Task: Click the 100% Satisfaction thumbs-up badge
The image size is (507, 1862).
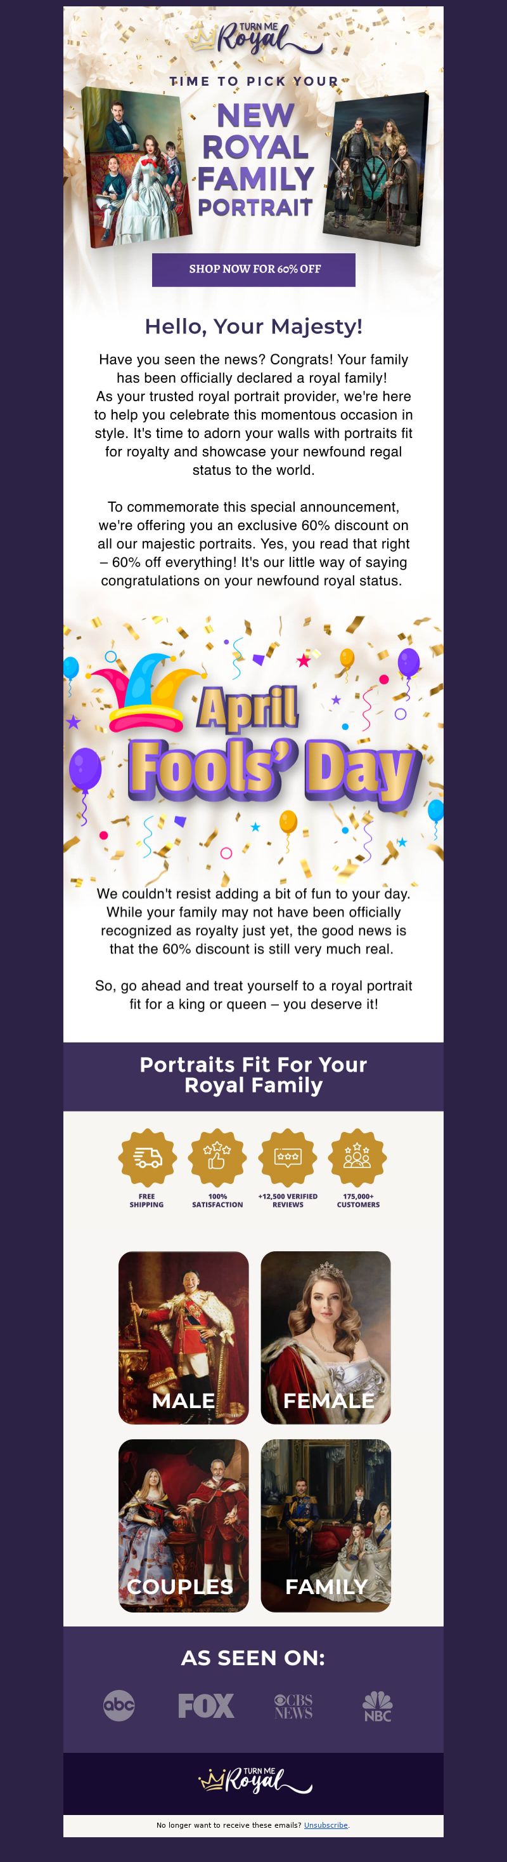Action: click(x=217, y=1157)
